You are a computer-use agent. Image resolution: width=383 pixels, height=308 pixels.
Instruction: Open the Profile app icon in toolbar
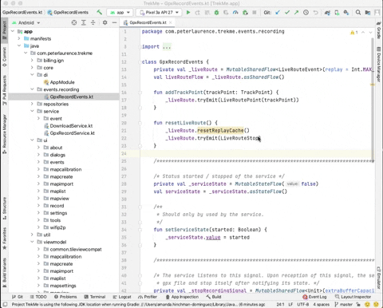[235, 13]
